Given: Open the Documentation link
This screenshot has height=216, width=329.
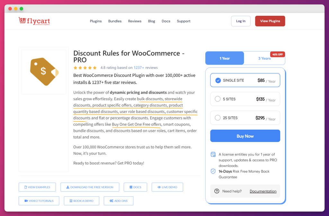Looking at the screenshot, I should 263,191.
